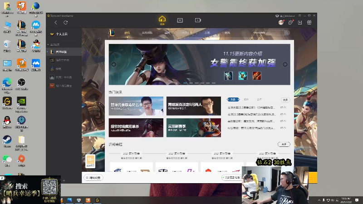Open the 淡定E闪两人 news card
The height and width of the screenshot is (204, 363).
pyautogui.click(x=194, y=106)
